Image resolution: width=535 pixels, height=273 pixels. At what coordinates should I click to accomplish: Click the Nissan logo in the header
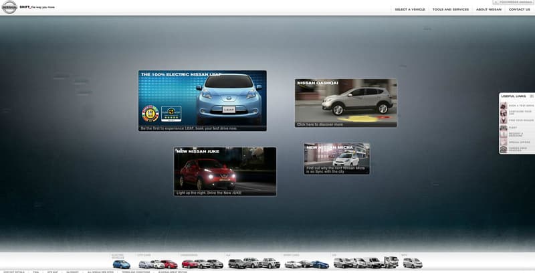point(9,7)
